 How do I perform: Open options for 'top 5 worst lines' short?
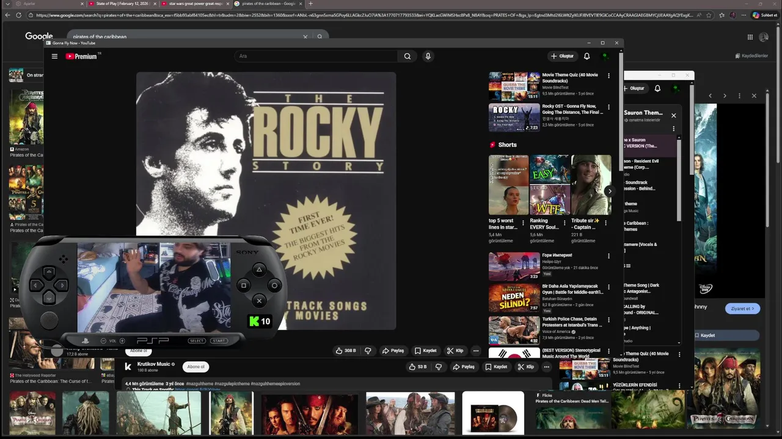(523, 223)
